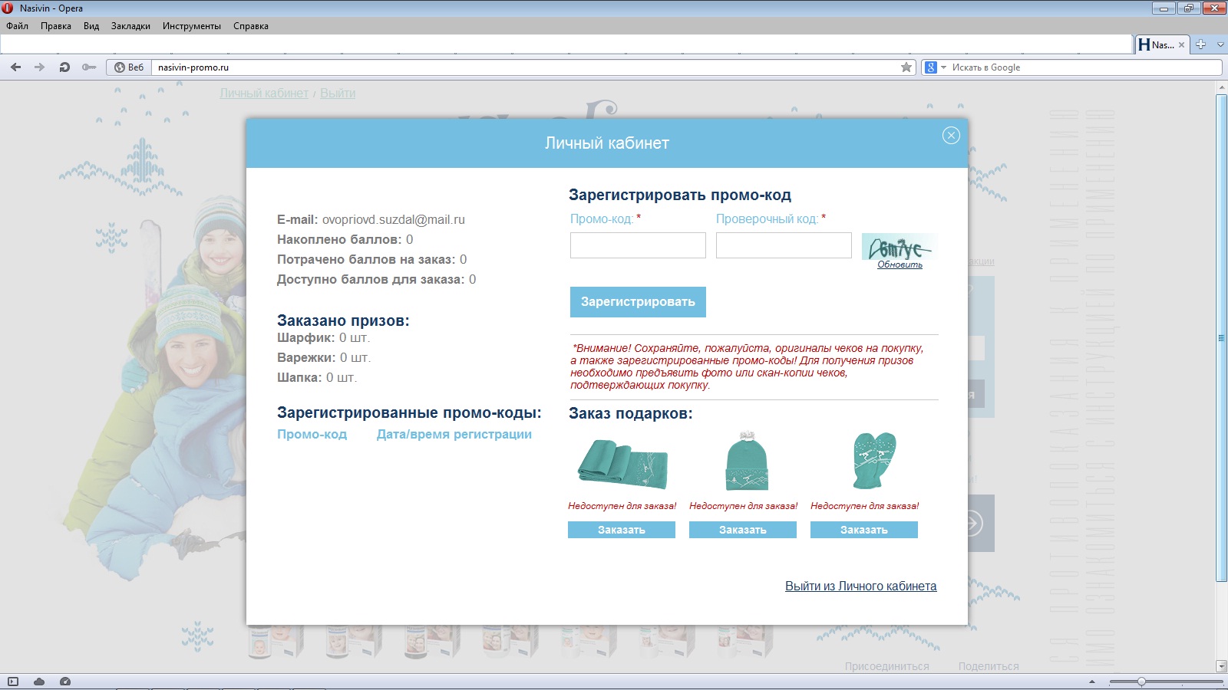Click the scrollbar up arrow
This screenshot has width=1228, height=690.
tap(1221, 87)
